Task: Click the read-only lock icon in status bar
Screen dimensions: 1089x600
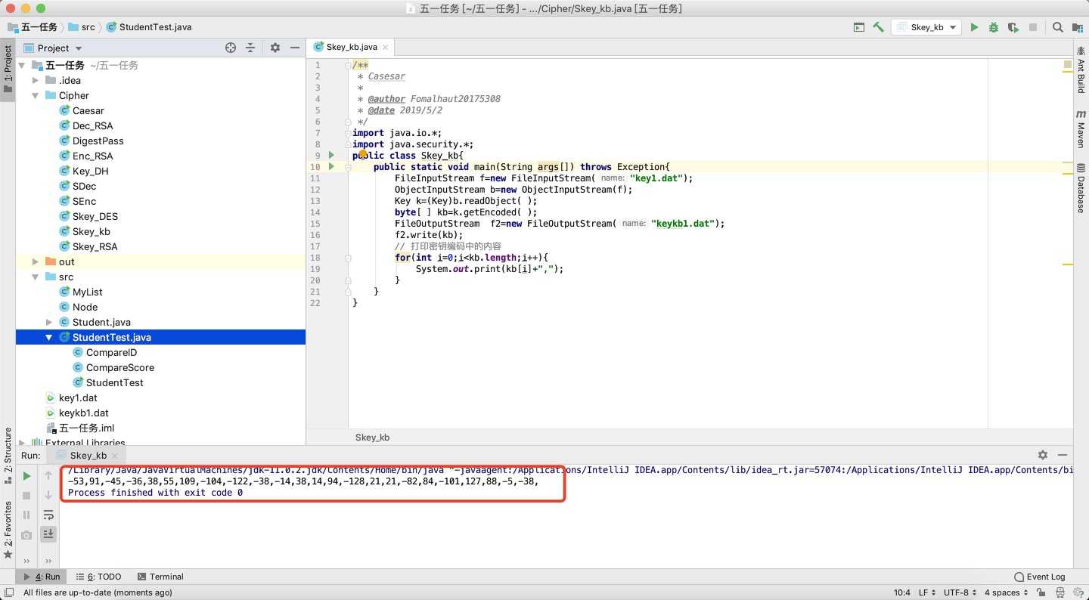Action: (1041, 592)
